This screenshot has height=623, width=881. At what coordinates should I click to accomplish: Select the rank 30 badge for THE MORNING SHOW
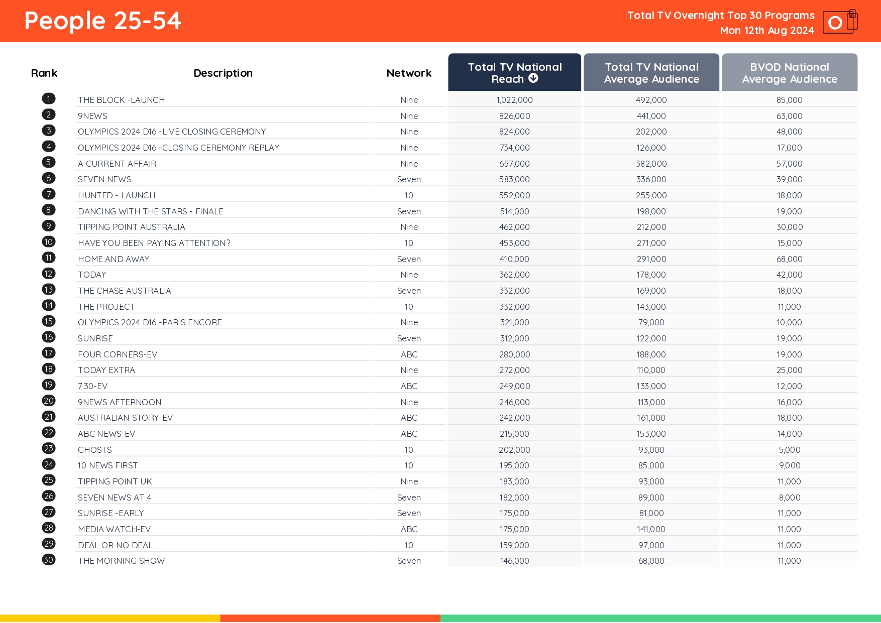tap(48, 558)
